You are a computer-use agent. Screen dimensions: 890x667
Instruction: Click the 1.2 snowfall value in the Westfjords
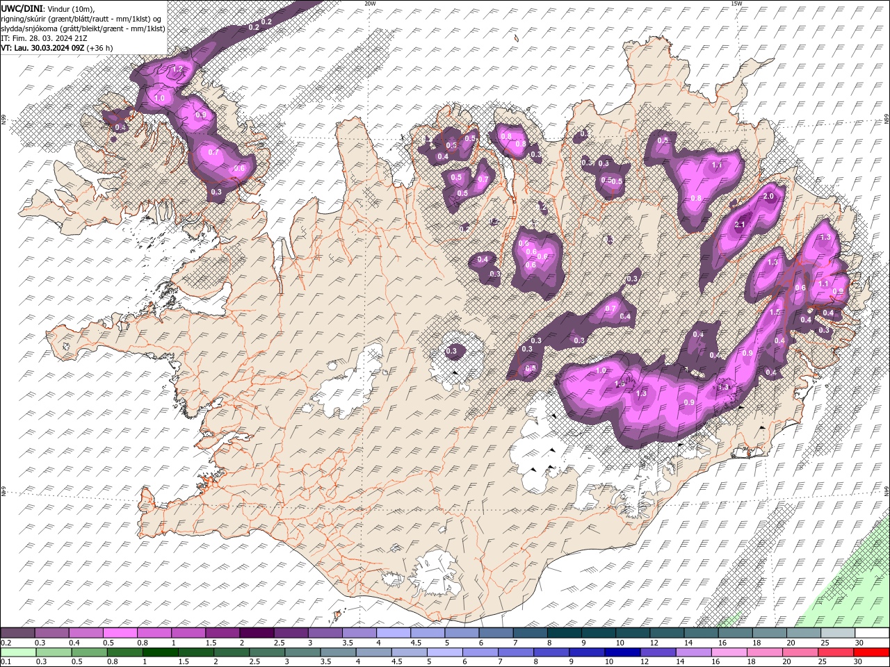(177, 69)
